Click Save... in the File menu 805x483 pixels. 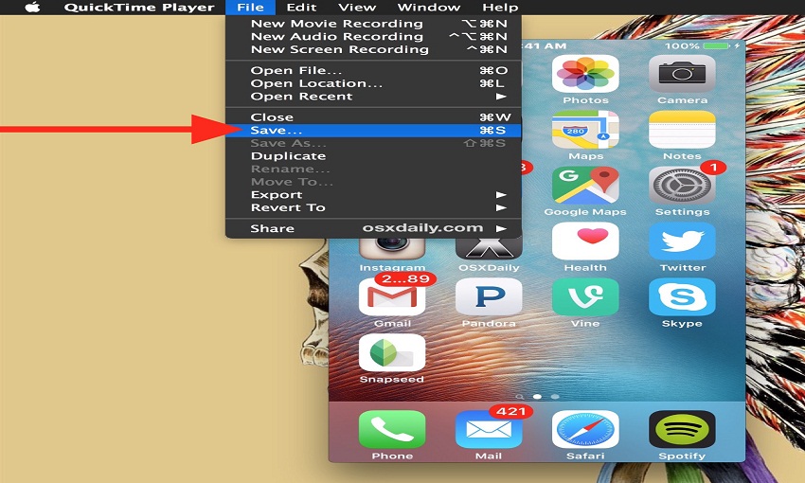pyautogui.click(x=373, y=131)
